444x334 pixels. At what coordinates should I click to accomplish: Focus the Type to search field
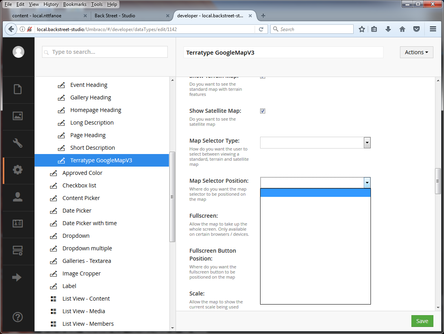[x=105, y=52]
